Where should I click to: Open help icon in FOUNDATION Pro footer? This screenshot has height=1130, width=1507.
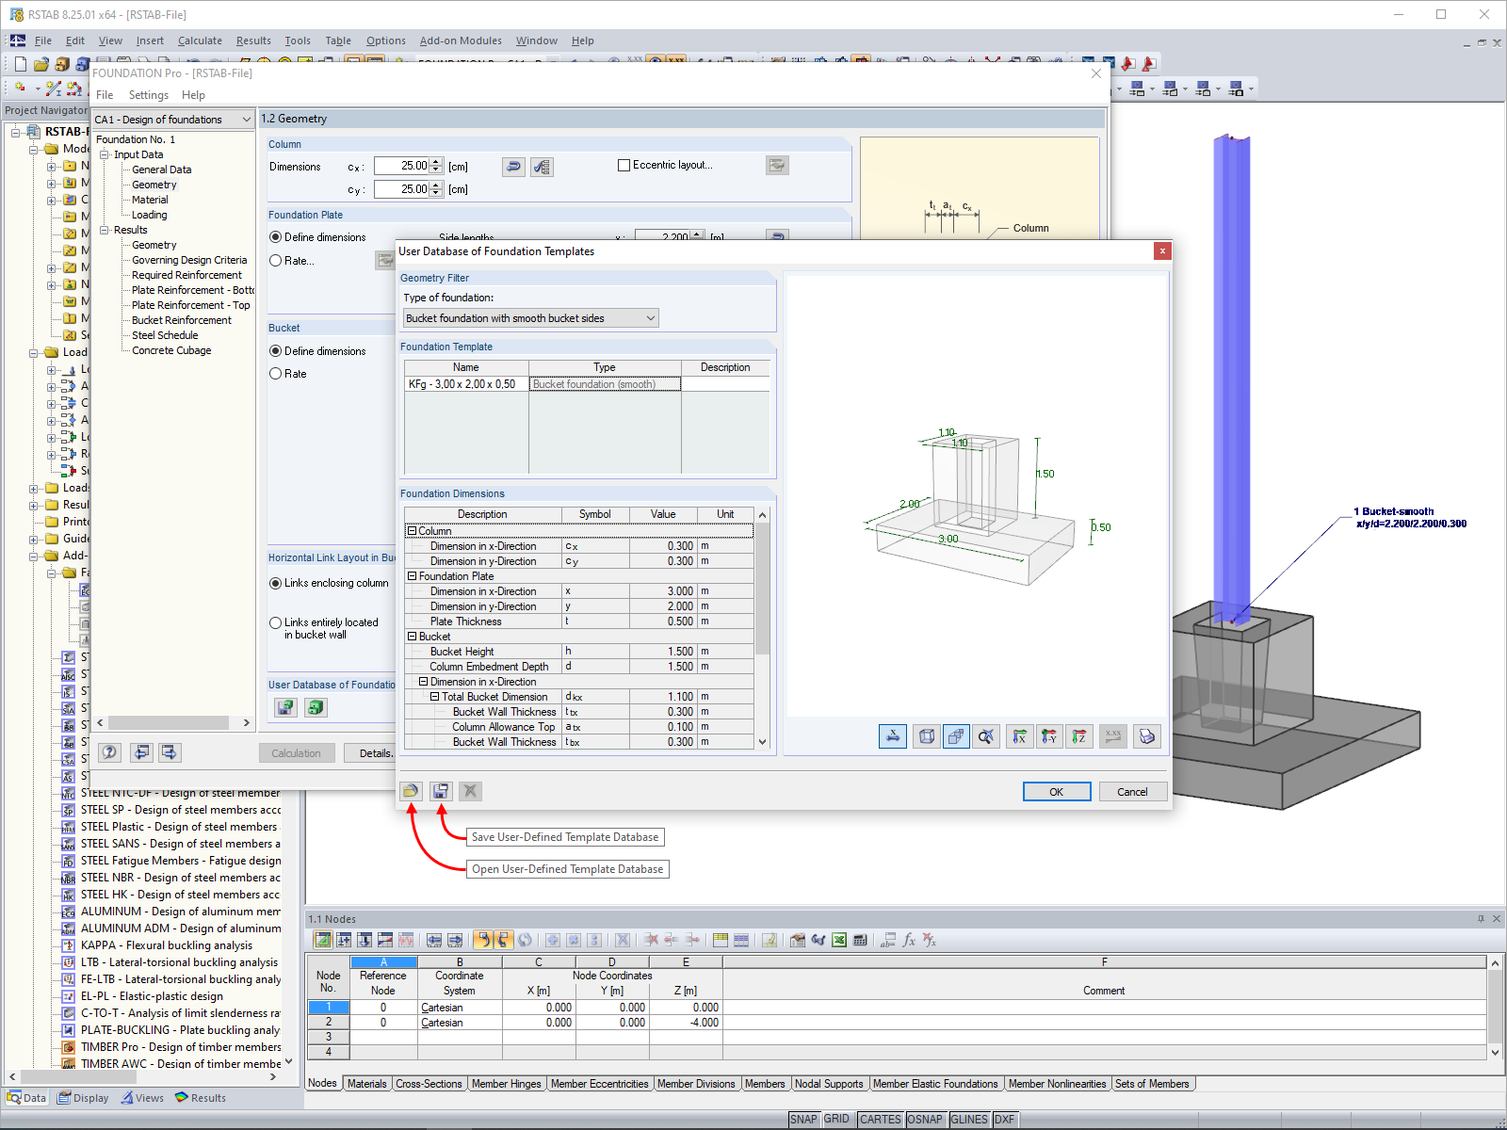click(x=110, y=752)
